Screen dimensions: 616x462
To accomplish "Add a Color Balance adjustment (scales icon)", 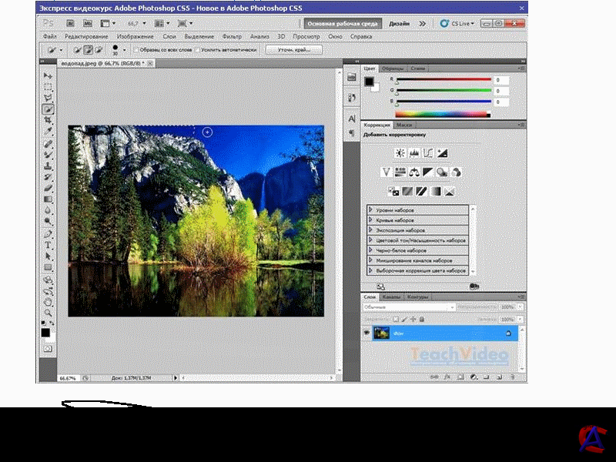I will 414,172.
